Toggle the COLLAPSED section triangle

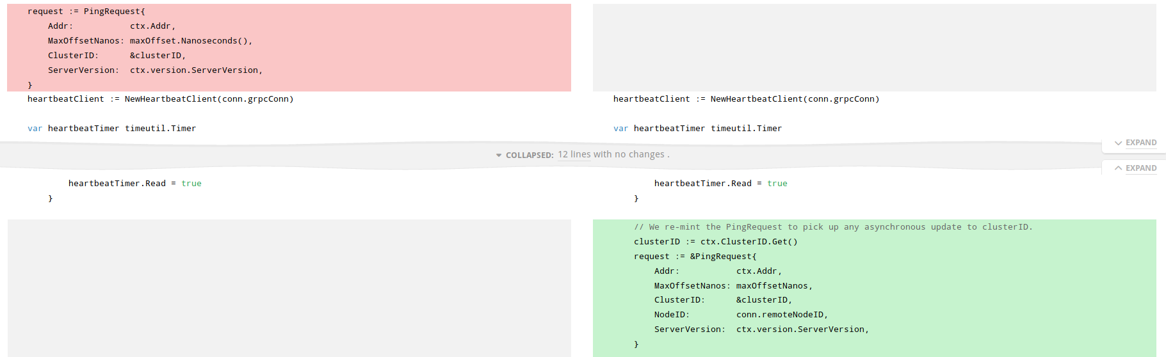pos(499,155)
